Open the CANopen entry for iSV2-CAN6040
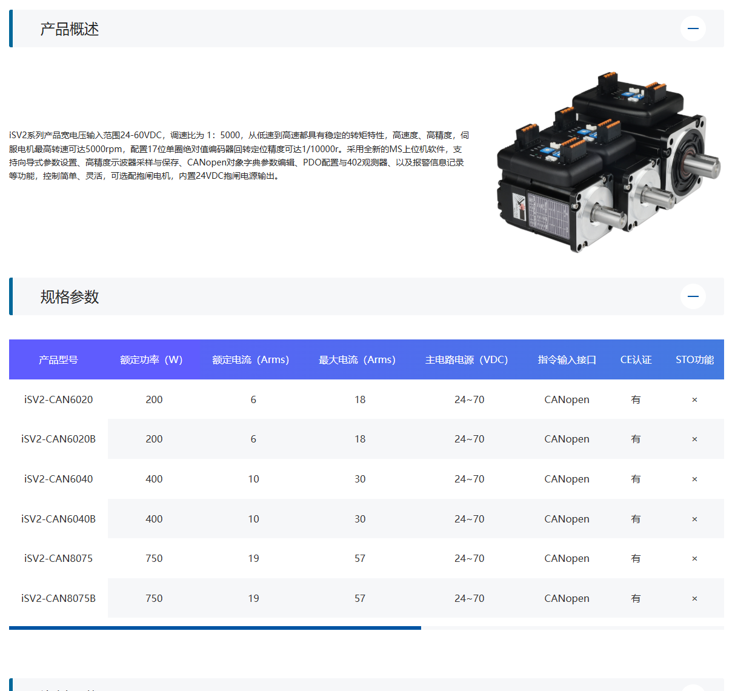Screen dimensions: 735x691 tap(566, 479)
